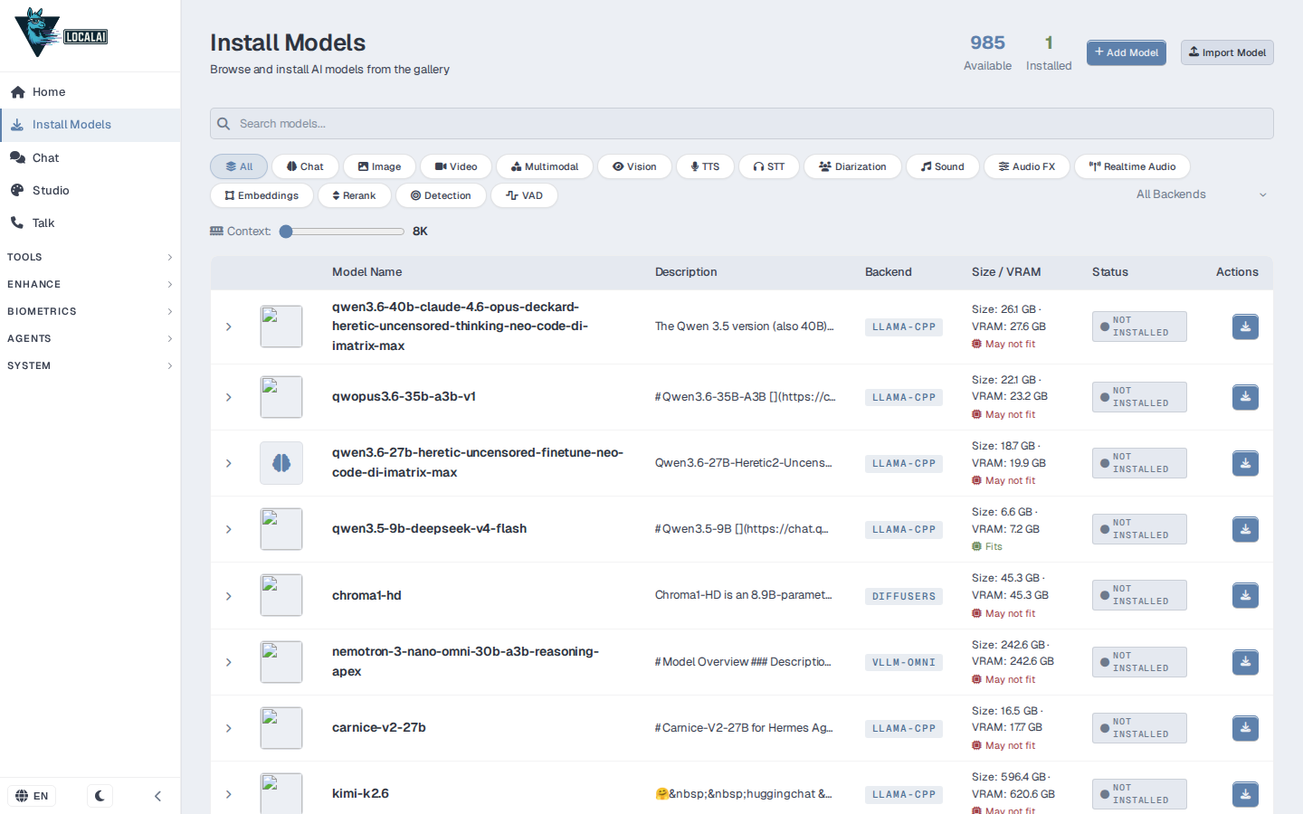The image size is (1303, 814).
Task: Click the green Fits indicator
Action: [x=987, y=546]
